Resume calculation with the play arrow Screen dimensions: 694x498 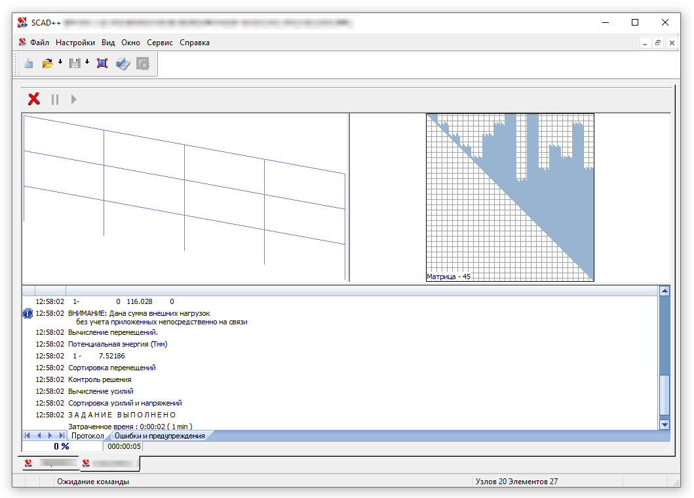tap(74, 99)
